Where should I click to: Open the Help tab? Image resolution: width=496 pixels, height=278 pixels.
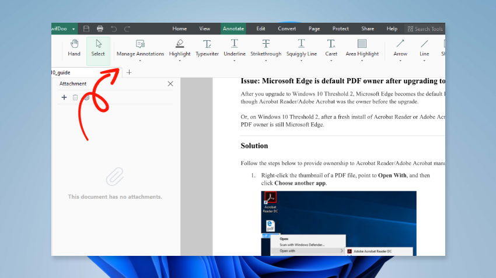coord(392,29)
